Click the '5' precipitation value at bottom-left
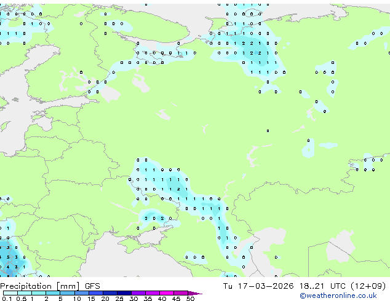The image size is (390, 301). pyautogui.click(x=8, y=257)
